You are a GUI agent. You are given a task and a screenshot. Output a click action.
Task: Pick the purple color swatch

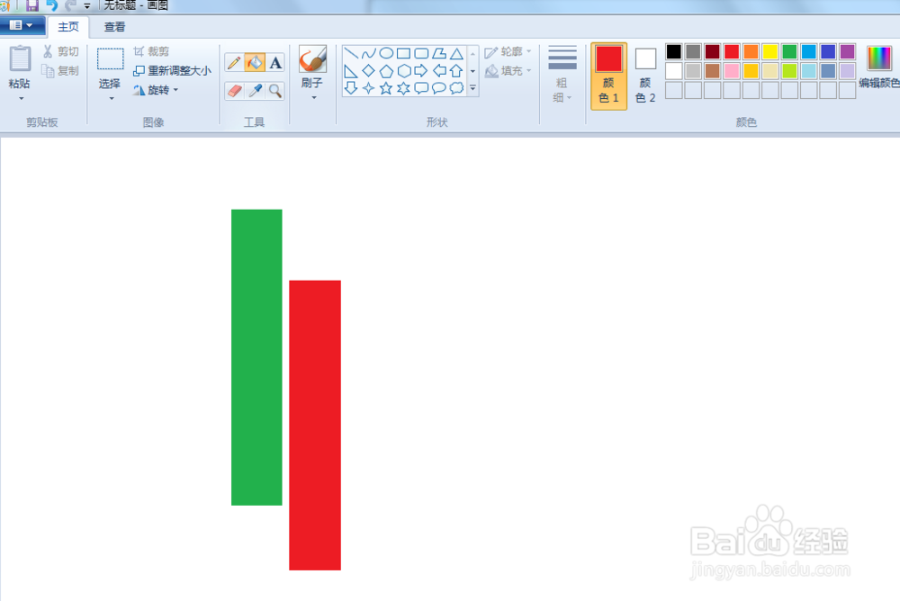point(847,51)
